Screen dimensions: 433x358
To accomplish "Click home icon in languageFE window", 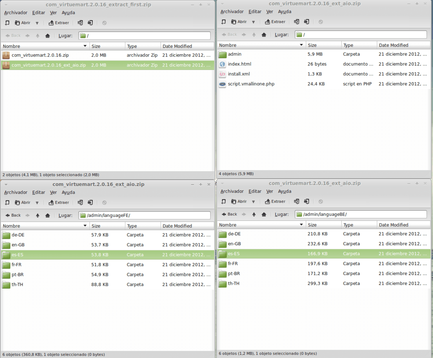I will 48,215.
